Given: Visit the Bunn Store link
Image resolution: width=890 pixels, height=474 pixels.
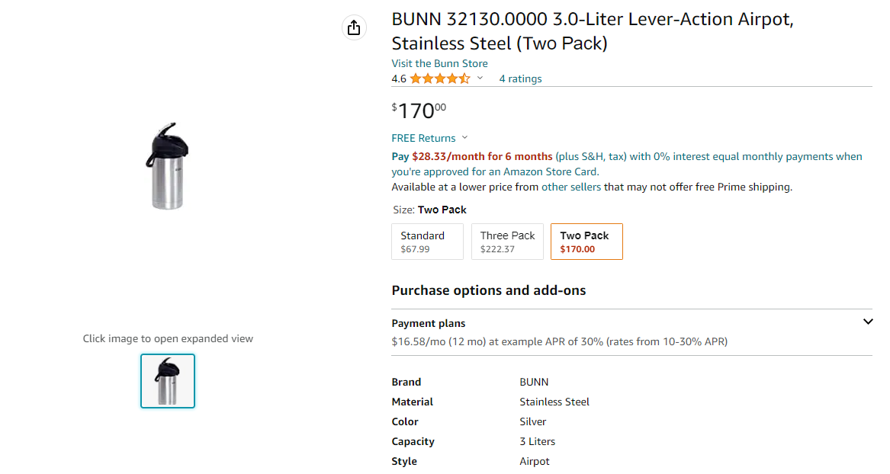Looking at the screenshot, I should pos(439,63).
